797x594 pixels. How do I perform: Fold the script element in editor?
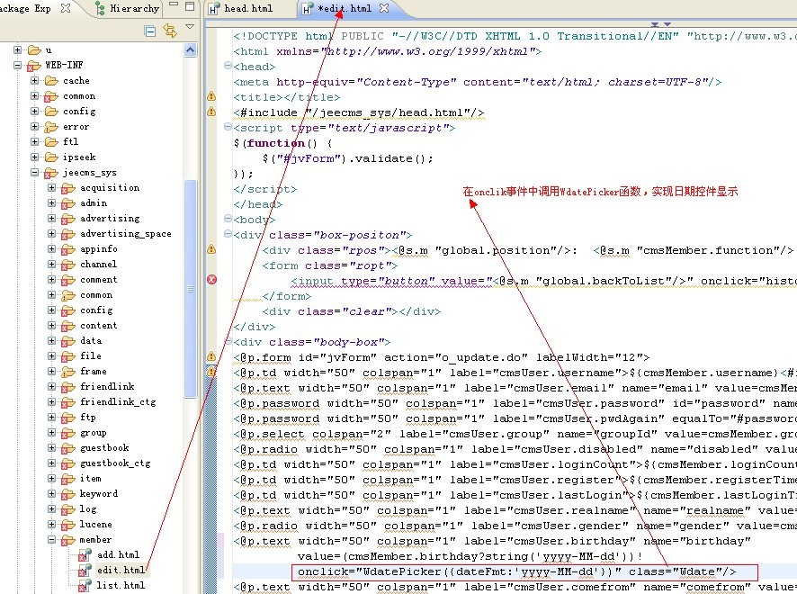228,127
